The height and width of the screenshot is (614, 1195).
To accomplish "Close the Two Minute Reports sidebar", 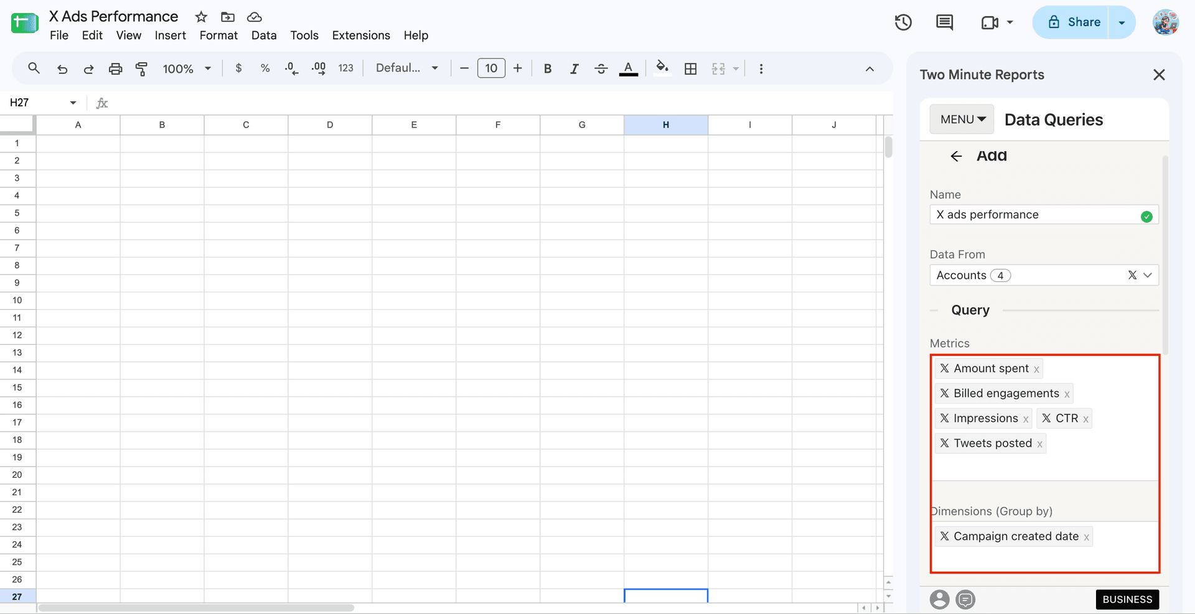I will (1158, 75).
